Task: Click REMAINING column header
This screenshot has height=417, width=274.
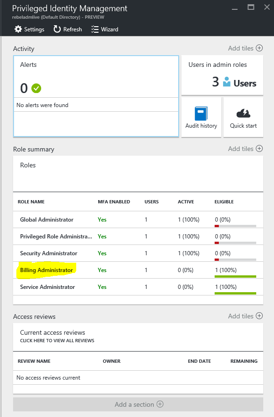Action: click(244, 361)
